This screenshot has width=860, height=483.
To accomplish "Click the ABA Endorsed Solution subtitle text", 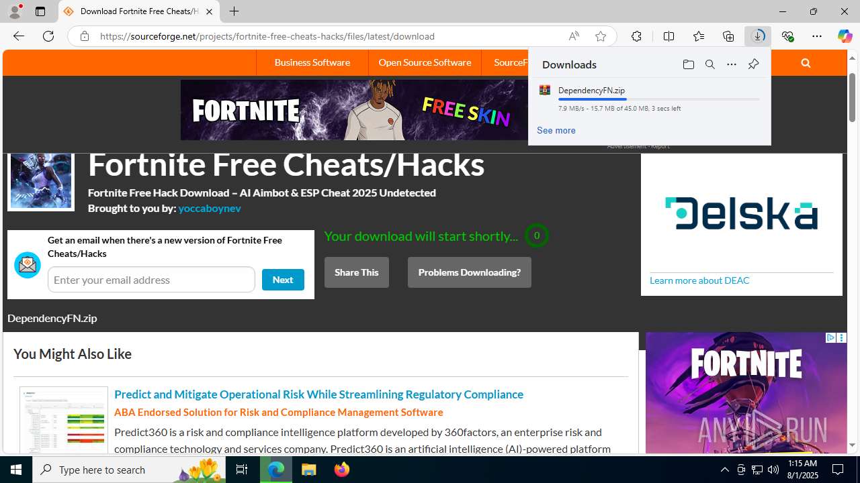I will coord(278,412).
